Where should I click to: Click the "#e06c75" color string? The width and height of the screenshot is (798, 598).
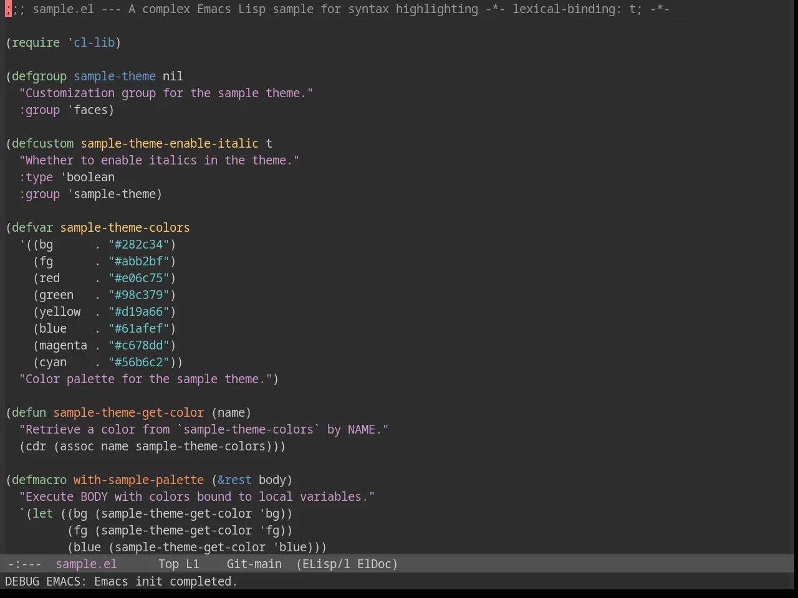139,278
